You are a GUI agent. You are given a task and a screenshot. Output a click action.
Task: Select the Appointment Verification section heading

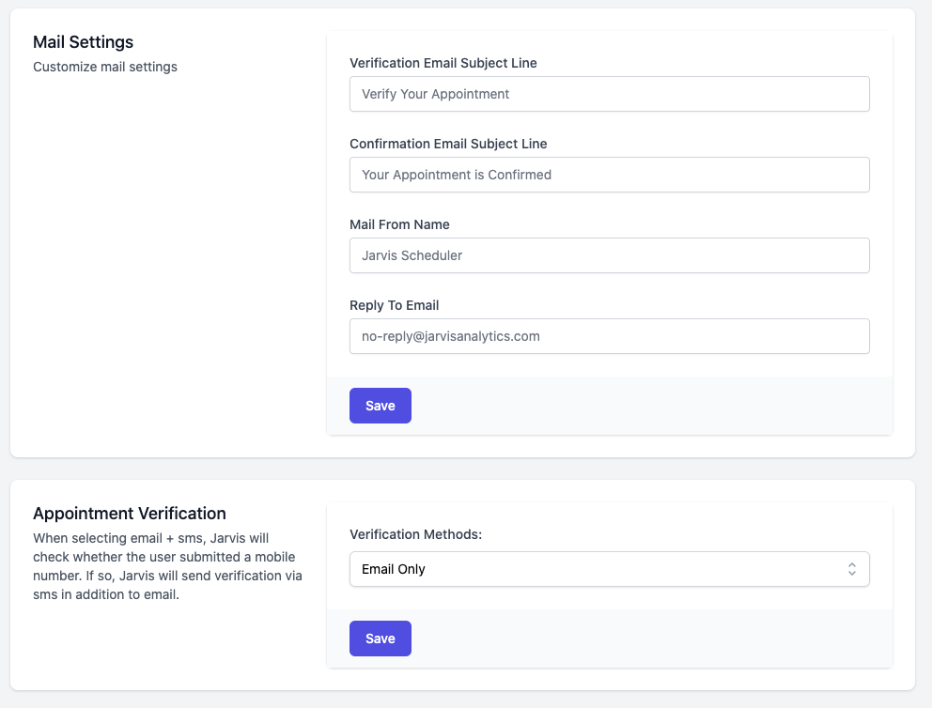[x=130, y=514]
